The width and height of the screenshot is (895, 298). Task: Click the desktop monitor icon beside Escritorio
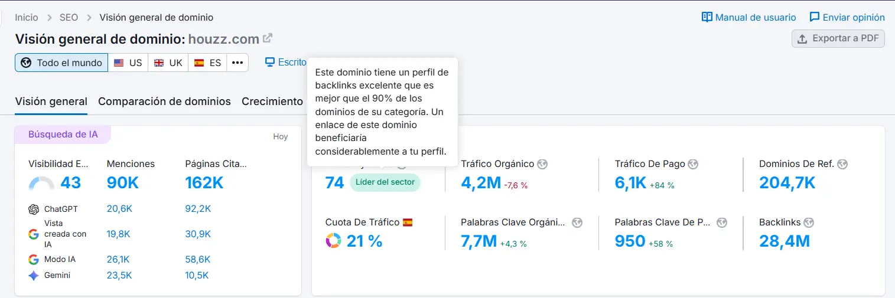click(x=270, y=62)
